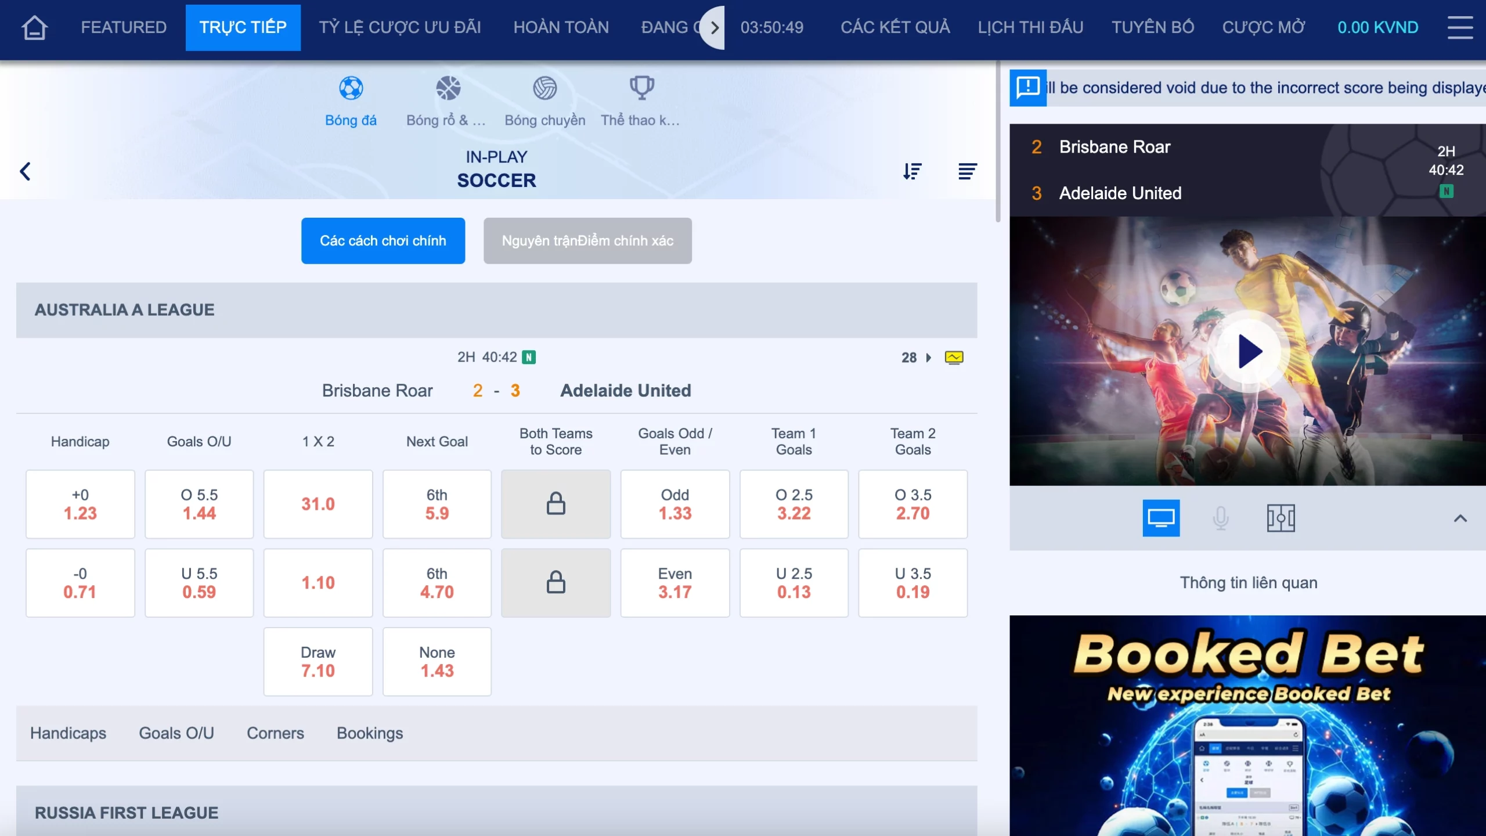Select the 1X2 odds 1.10
The image size is (1486, 836).
(x=318, y=582)
